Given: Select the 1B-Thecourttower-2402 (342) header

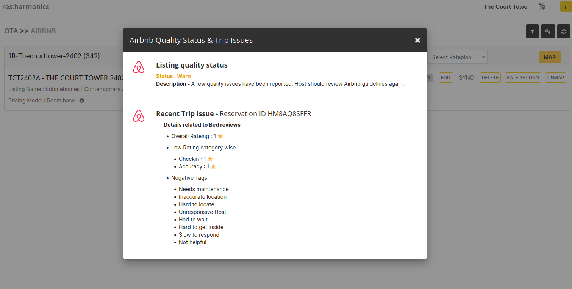Looking at the screenshot, I should tap(54, 56).
